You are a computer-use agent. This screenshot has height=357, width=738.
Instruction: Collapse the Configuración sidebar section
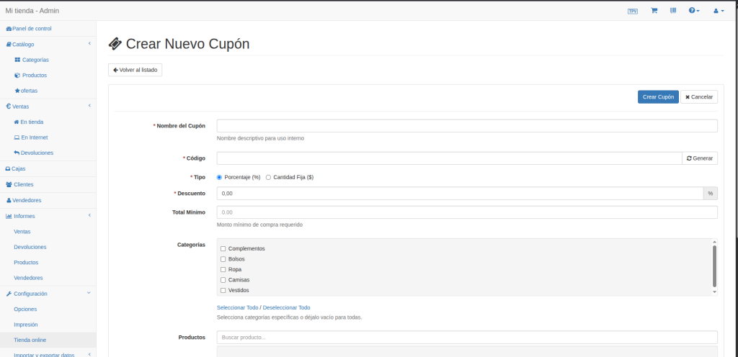click(89, 294)
